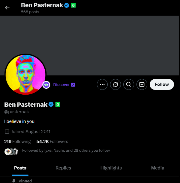Click the purple eye badge icon
Viewport: 180px width, 183px height.
point(46,85)
